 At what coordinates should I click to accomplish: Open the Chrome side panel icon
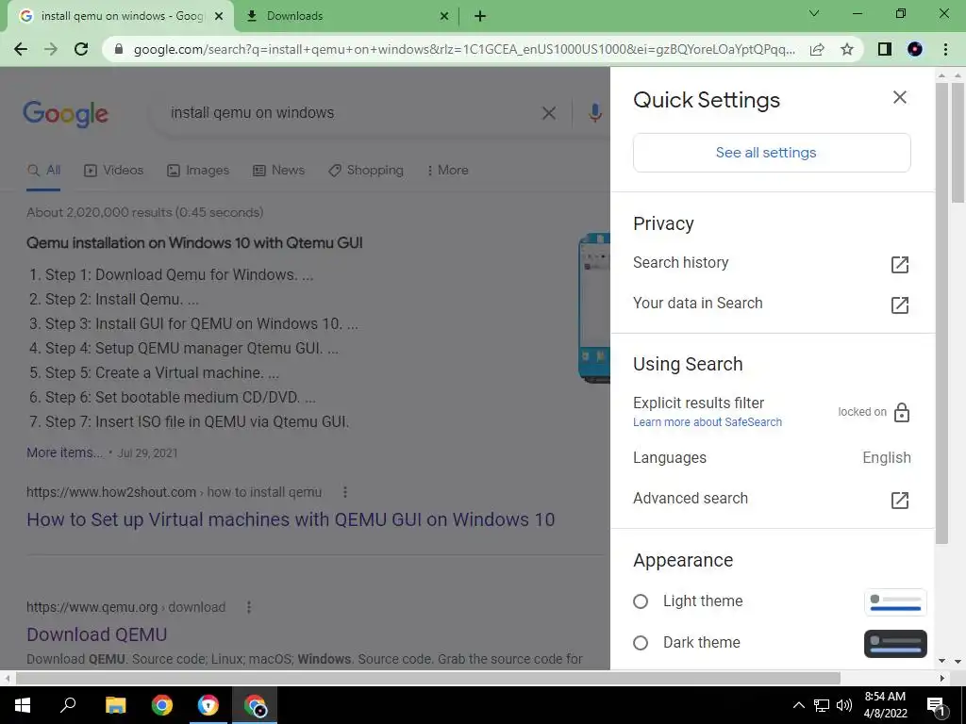coord(885,49)
